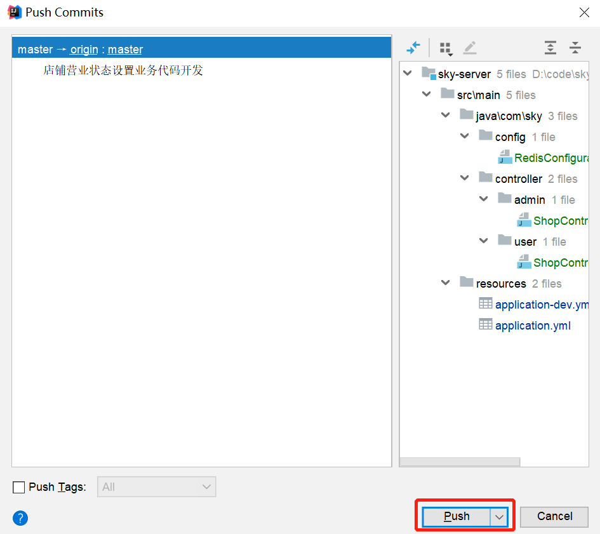Select ShopController file under user folder
Viewport: 600px width, 534px height.
(559, 263)
